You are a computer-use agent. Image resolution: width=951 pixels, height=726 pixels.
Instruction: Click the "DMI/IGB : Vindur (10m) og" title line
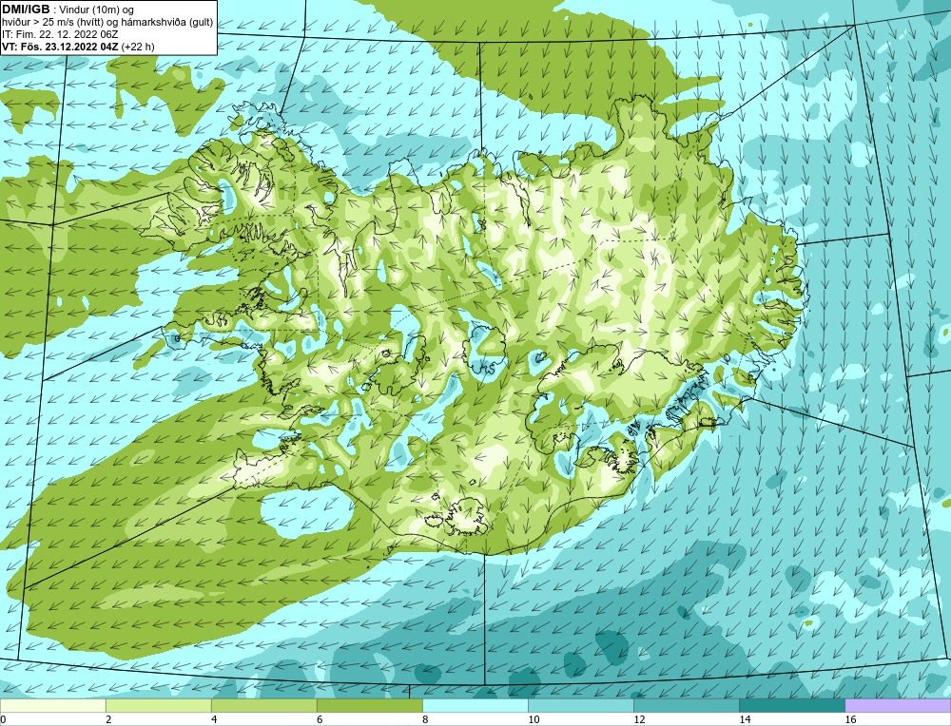[x=68, y=10]
